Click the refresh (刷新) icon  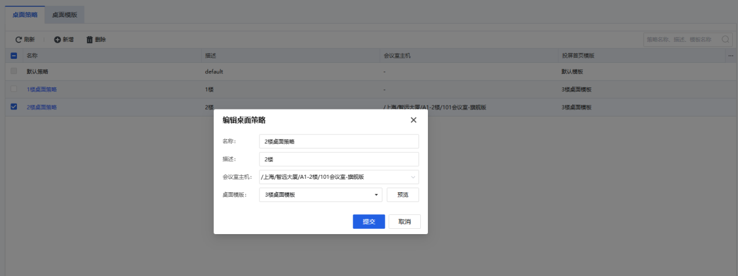[19, 40]
